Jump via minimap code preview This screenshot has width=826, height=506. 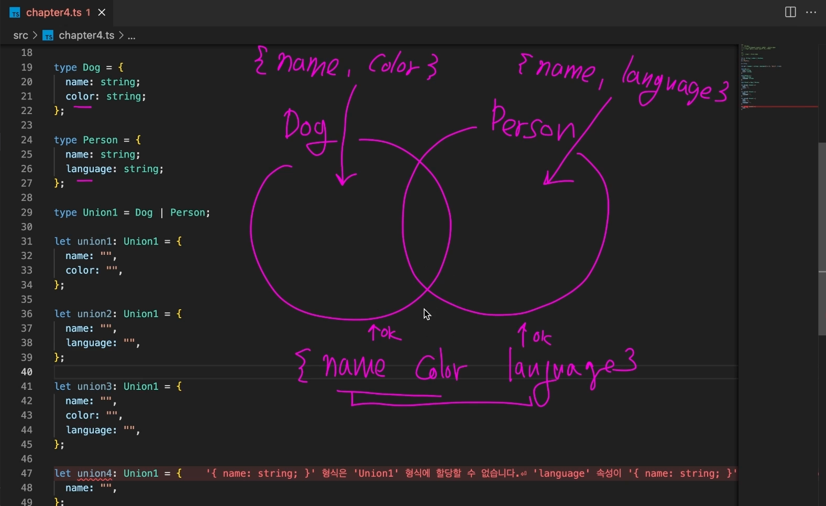pyautogui.click(x=778, y=77)
